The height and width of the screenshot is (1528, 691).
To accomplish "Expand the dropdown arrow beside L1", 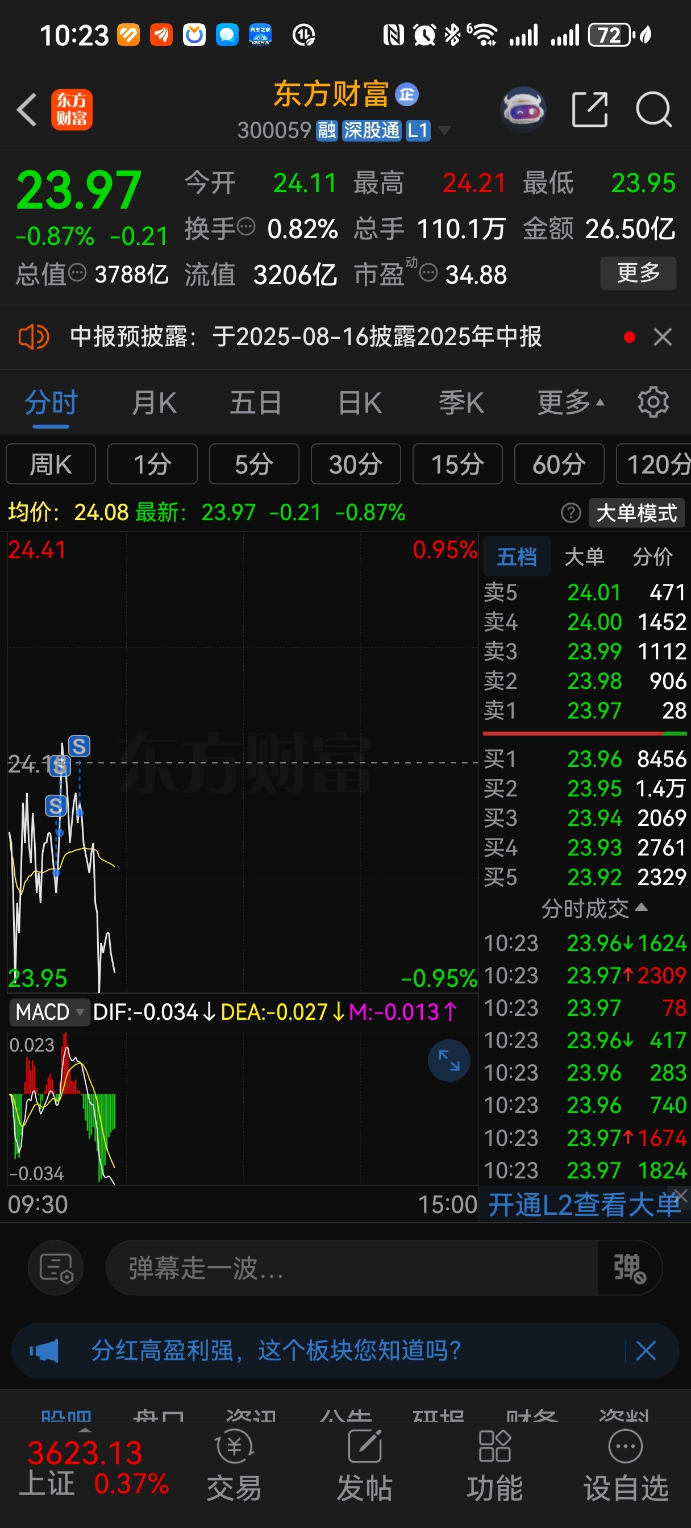I will [444, 131].
